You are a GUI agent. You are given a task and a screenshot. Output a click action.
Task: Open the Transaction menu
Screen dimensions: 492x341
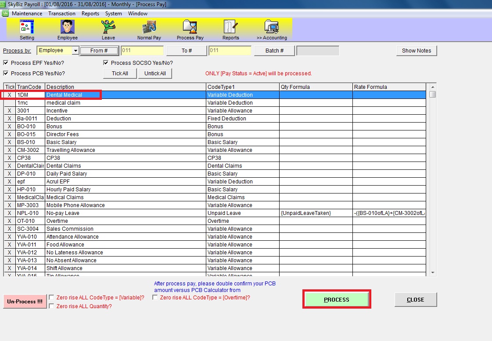pos(62,13)
